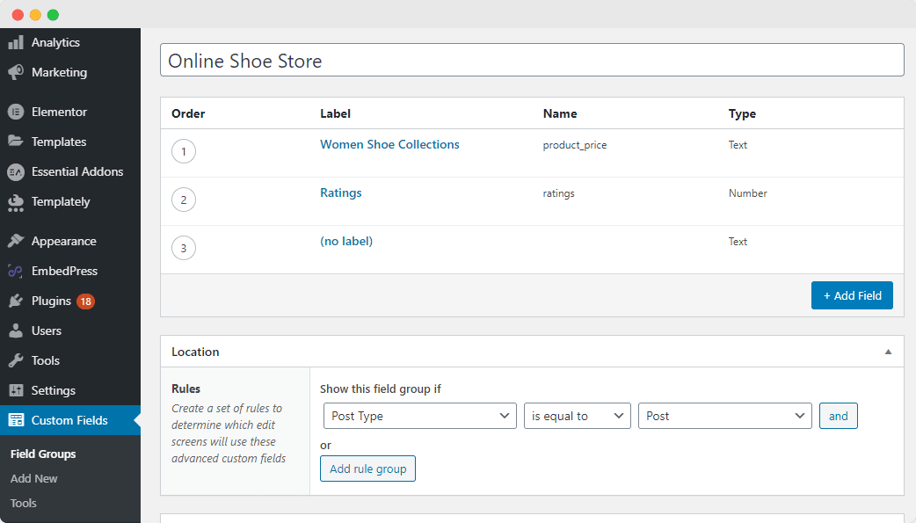Open the Marketing section
Viewport: 916px width, 523px height.
pos(58,72)
